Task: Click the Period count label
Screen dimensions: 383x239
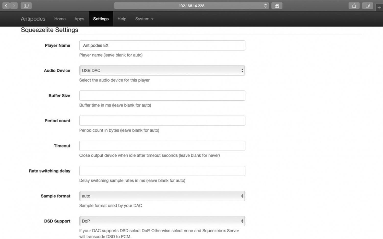Action: coord(57,121)
